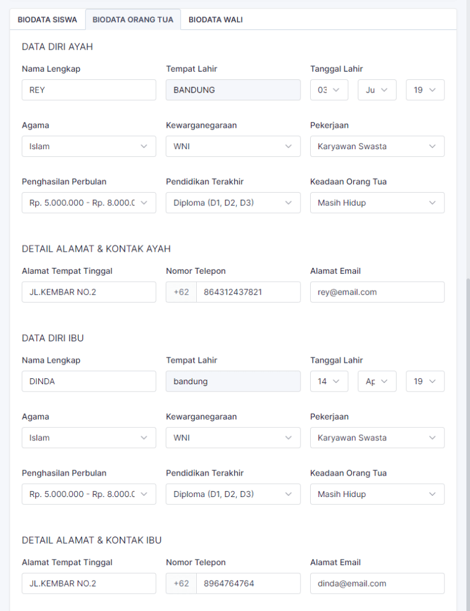Open father's Pendidikan Terakhir dropdown
The width and height of the screenshot is (470, 611).
tap(233, 203)
